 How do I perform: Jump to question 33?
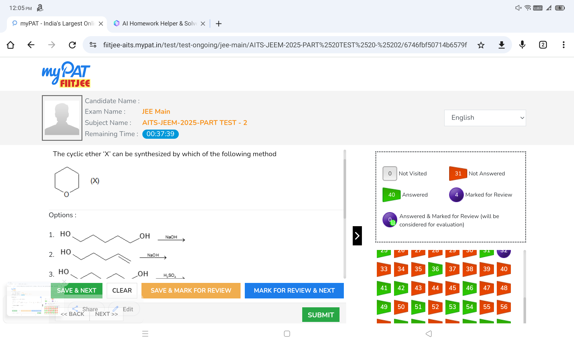click(384, 269)
